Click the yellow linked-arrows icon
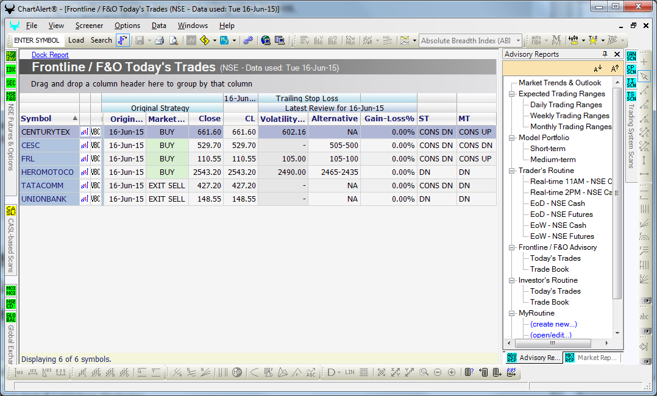The image size is (657, 396). coord(205,40)
